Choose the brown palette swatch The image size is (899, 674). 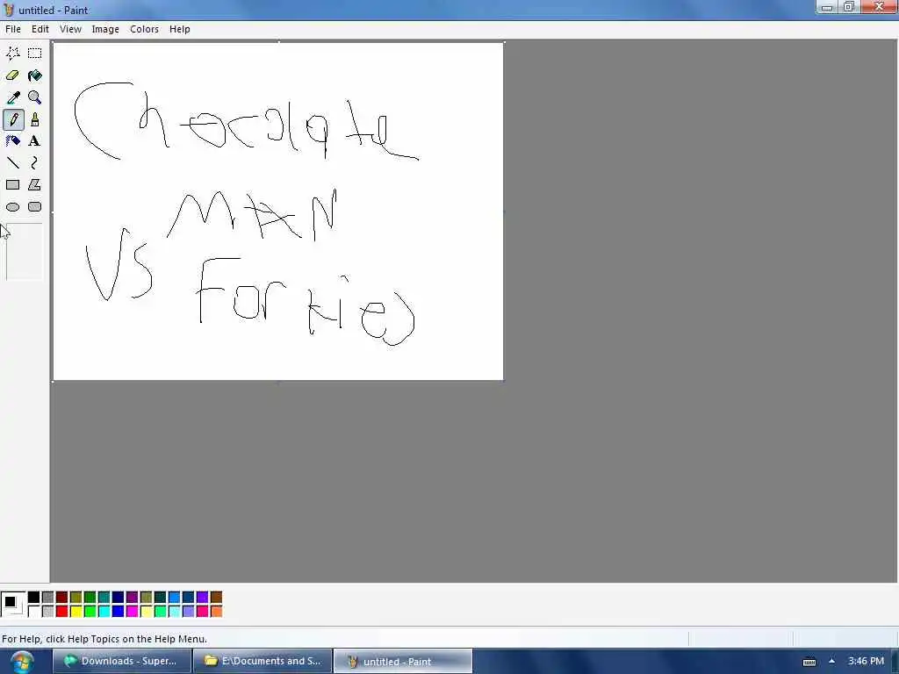(x=216, y=598)
